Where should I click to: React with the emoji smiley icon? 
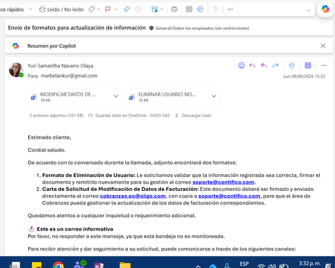[241, 66]
